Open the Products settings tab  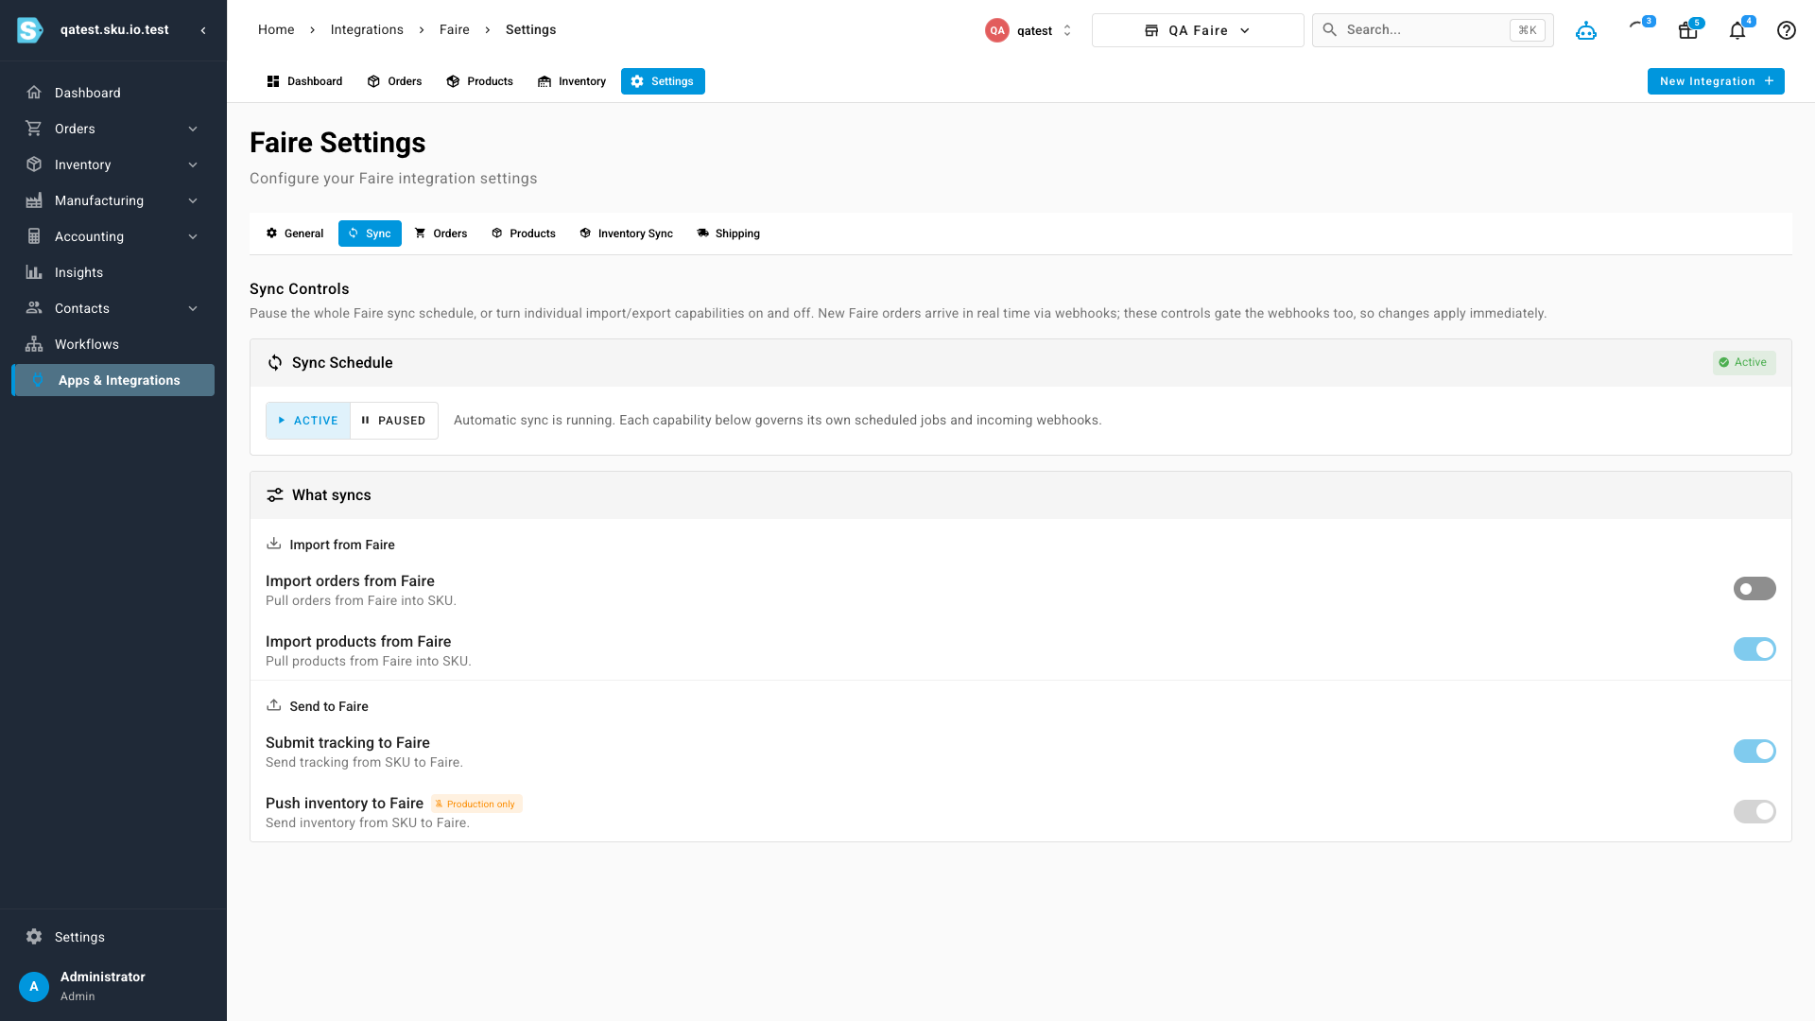(x=524, y=234)
